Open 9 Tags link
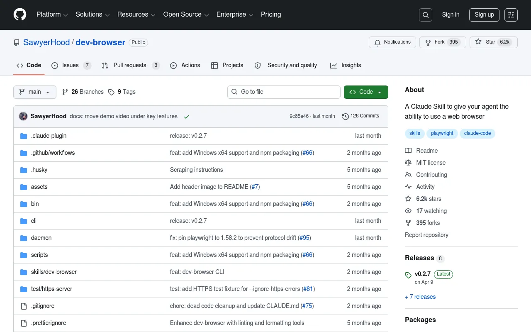The height and width of the screenshot is (332, 531). (x=122, y=92)
